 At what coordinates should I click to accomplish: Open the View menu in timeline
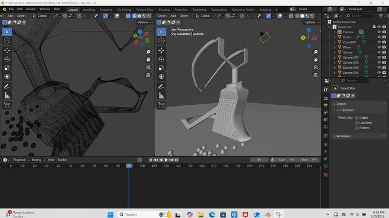click(x=51, y=160)
